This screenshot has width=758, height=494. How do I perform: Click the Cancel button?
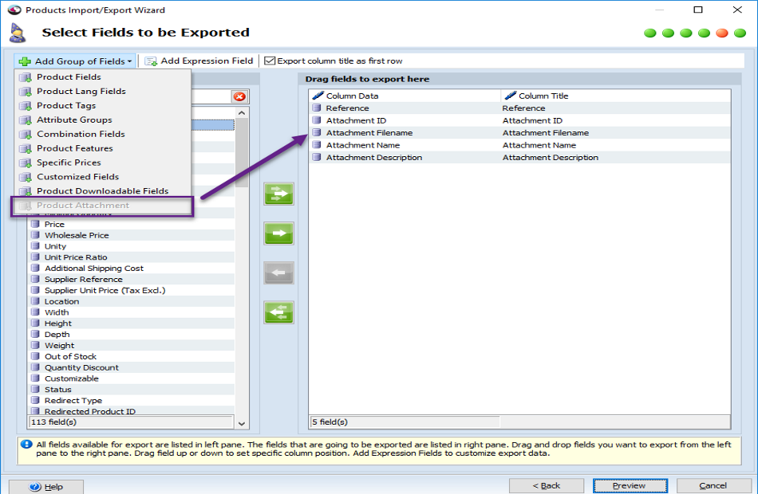(x=713, y=486)
